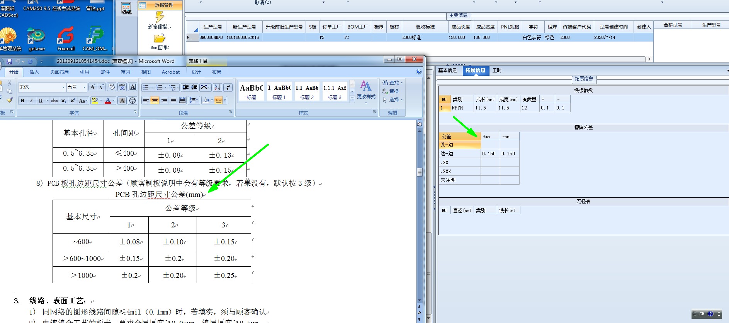729x323 pixels.
Task: Expand the styles gallery more arrow
Action: (x=352, y=99)
